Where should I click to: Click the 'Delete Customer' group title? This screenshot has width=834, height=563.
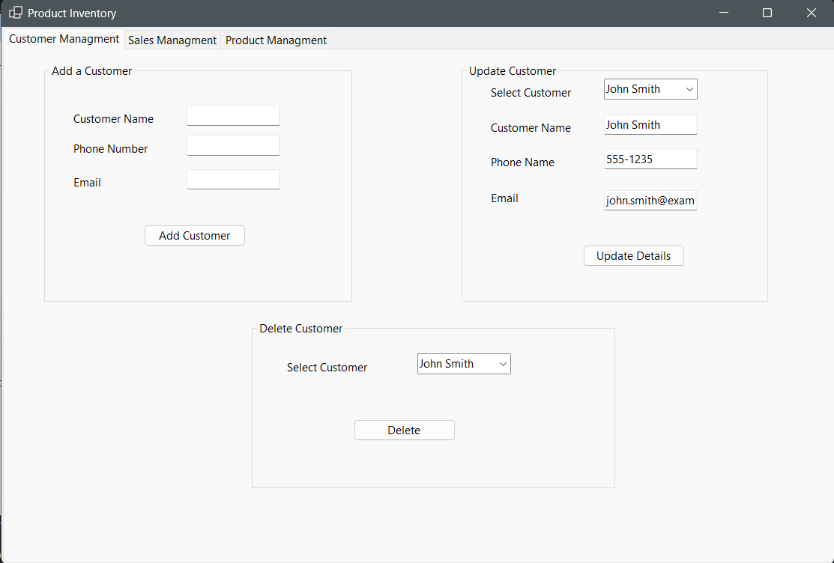(300, 329)
